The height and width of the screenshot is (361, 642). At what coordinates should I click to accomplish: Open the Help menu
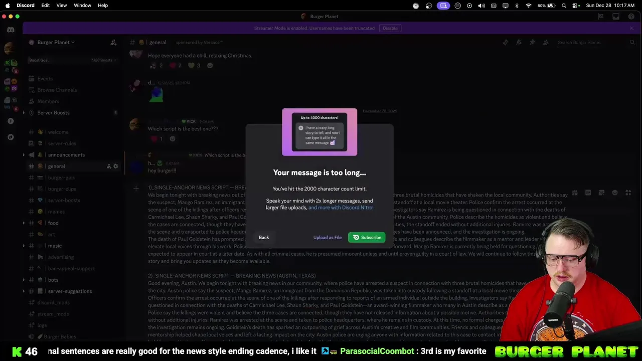pos(103,6)
